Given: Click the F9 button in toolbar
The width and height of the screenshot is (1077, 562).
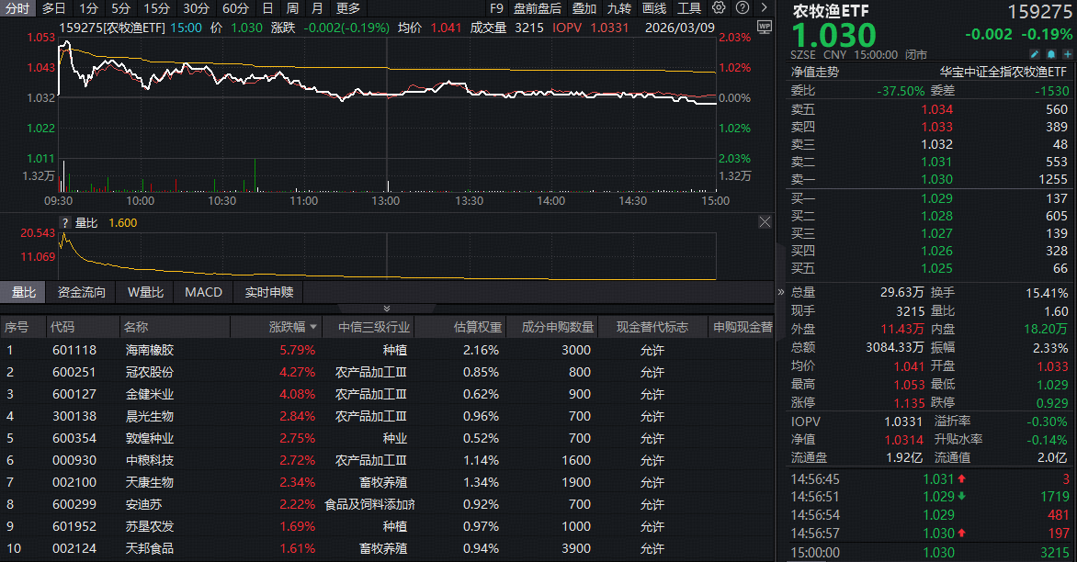Looking at the screenshot, I should tap(497, 8).
